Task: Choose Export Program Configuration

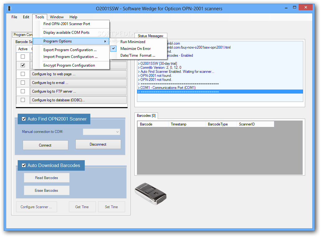Action: 71,50
